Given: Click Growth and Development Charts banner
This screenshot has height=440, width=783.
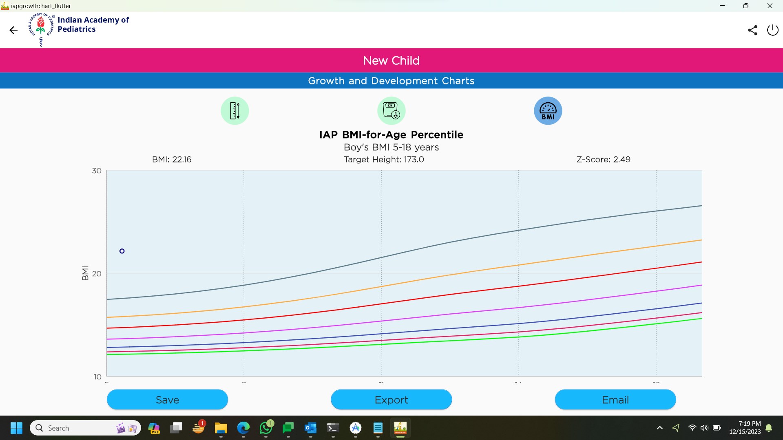Looking at the screenshot, I should [391, 81].
